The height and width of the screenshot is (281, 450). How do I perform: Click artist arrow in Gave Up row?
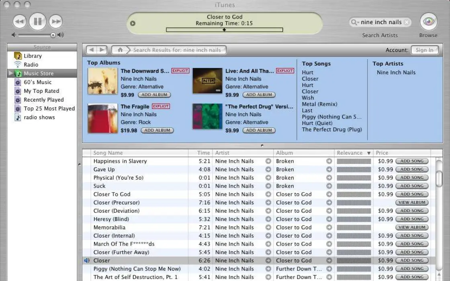(268, 170)
